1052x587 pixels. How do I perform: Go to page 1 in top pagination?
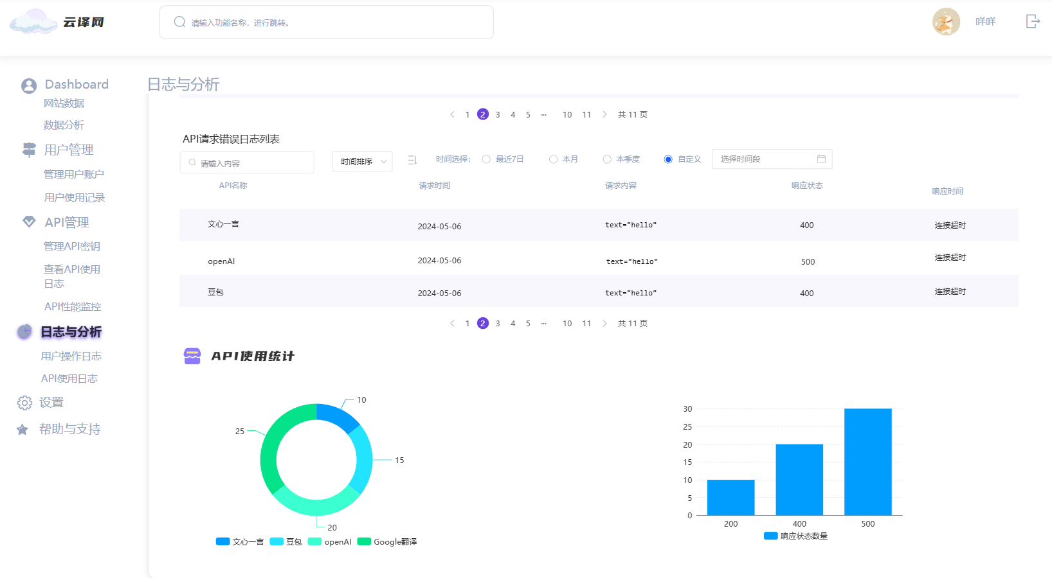tap(467, 114)
